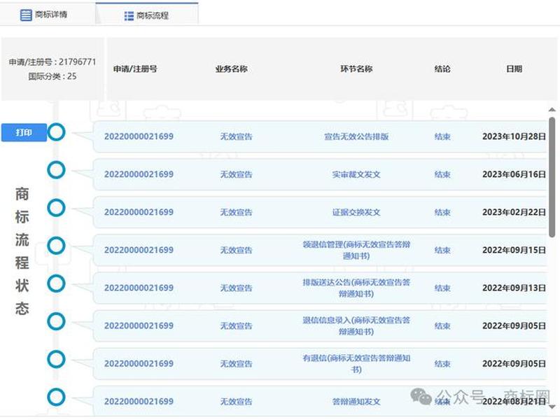The height and width of the screenshot is (420, 560).
Task: Click the 日期 column header
Action: (x=514, y=69)
